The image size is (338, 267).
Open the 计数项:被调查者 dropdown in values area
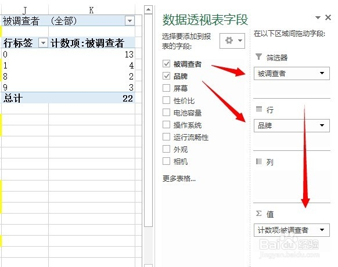click(x=322, y=230)
